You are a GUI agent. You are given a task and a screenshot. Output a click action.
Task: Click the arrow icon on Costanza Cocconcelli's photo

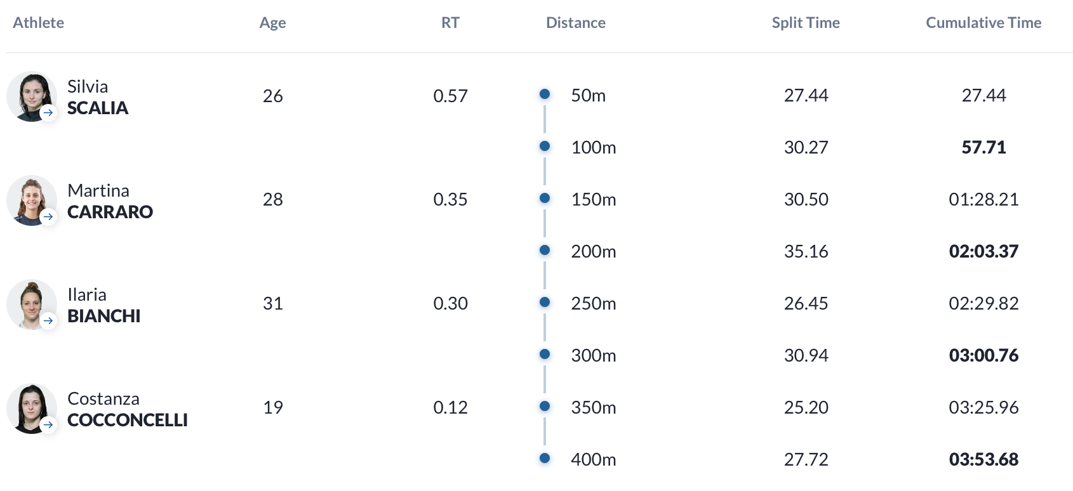[x=48, y=425]
